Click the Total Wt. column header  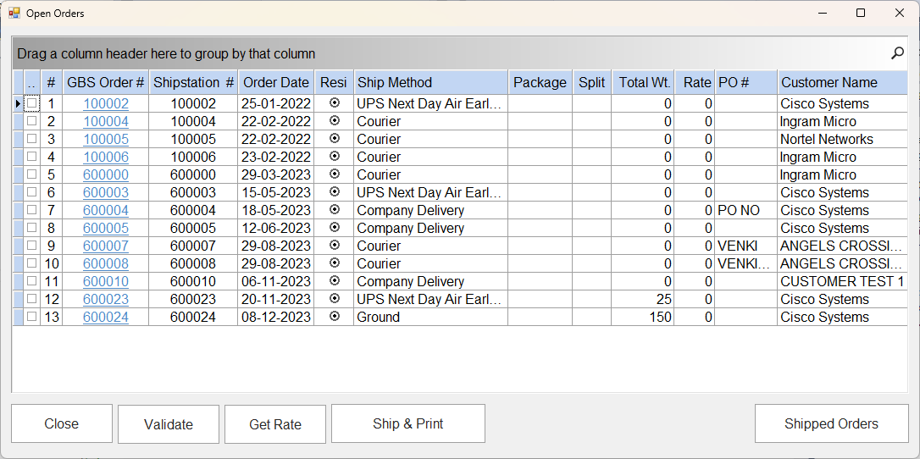pos(645,82)
